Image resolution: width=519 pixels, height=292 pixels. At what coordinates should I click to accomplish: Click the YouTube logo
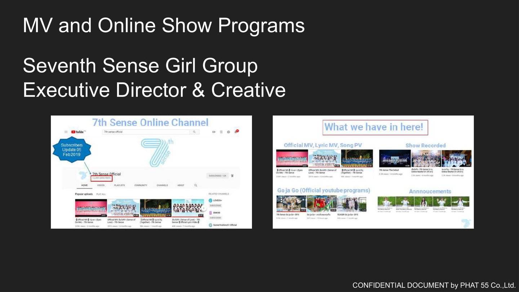click(79, 132)
